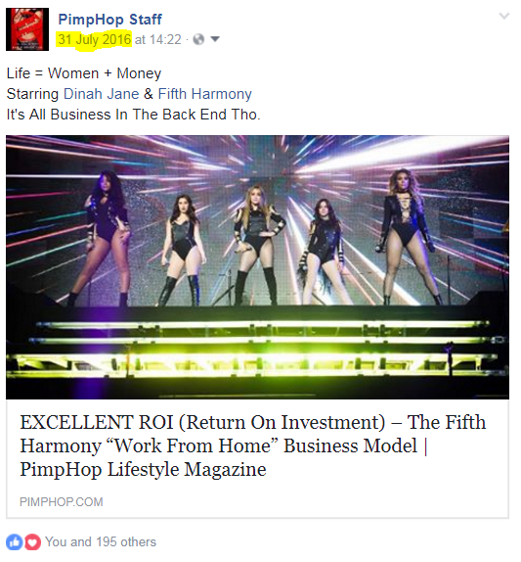View who reacted: You and 195 others

[101, 542]
